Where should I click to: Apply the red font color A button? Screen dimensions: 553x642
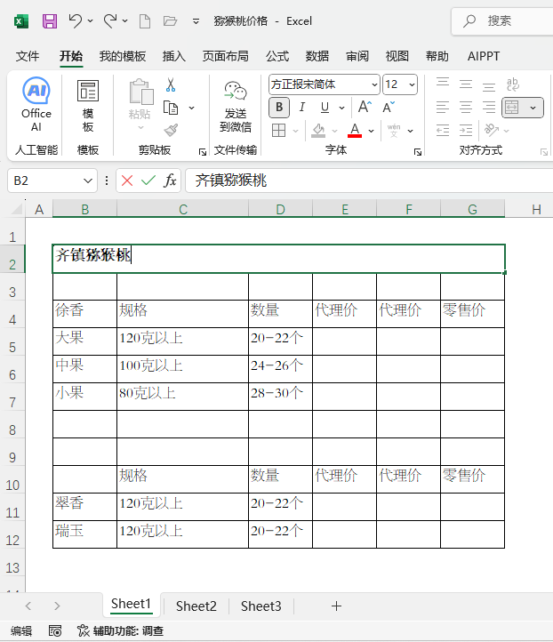(x=355, y=130)
